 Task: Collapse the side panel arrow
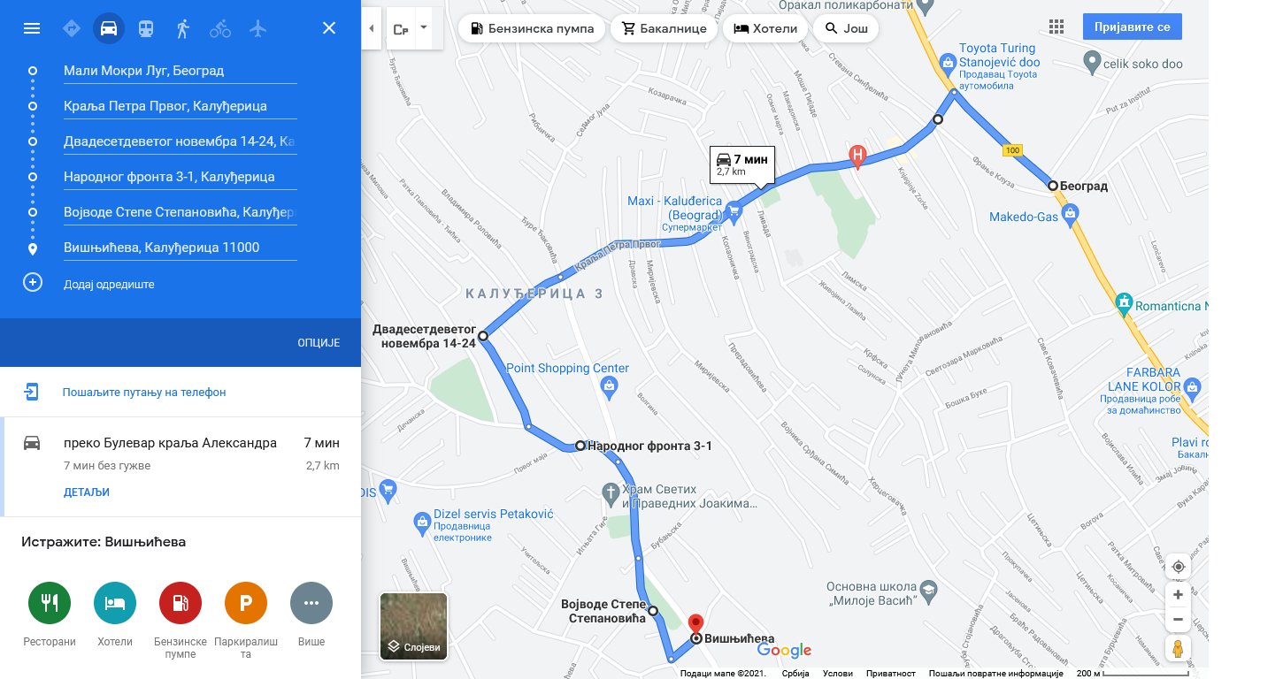371,28
